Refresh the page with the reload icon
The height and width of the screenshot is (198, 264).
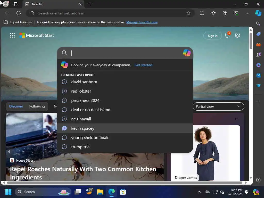[x=19, y=13]
